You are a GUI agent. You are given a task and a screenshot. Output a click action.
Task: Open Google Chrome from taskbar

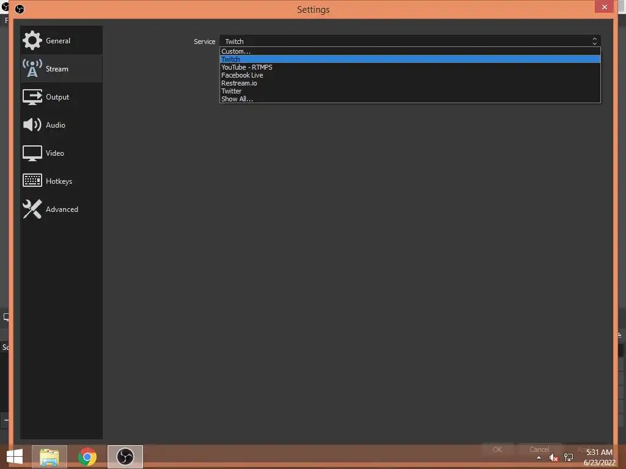[x=87, y=457]
